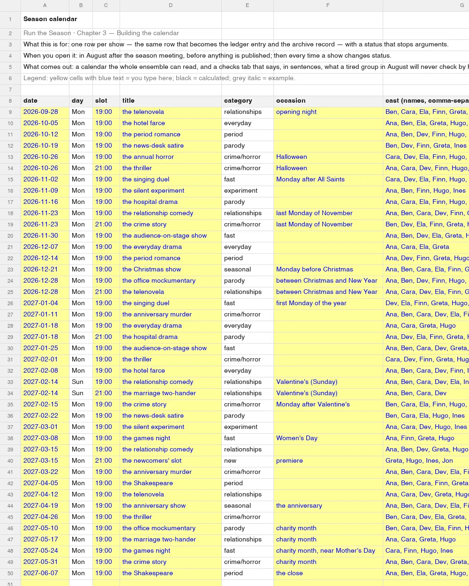The height and width of the screenshot is (586, 469).
Task: Select date cell 2026-12-07
Action: [45, 247]
